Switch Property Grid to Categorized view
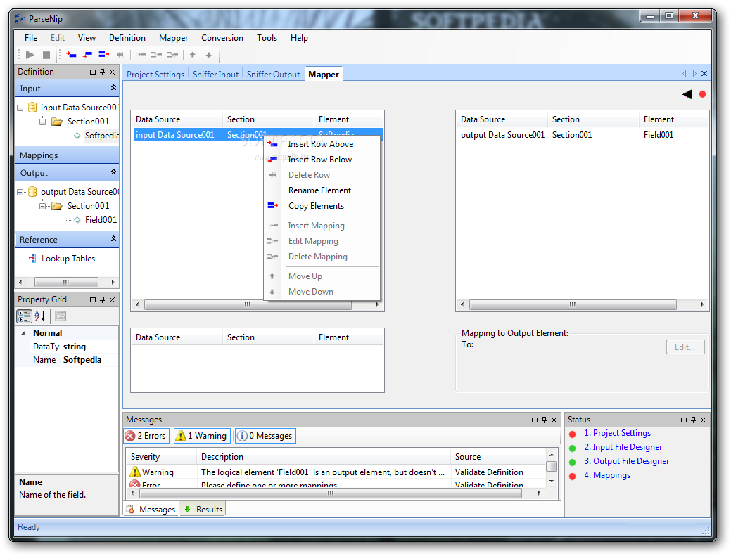The image size is (731, 556). point(24,316)
